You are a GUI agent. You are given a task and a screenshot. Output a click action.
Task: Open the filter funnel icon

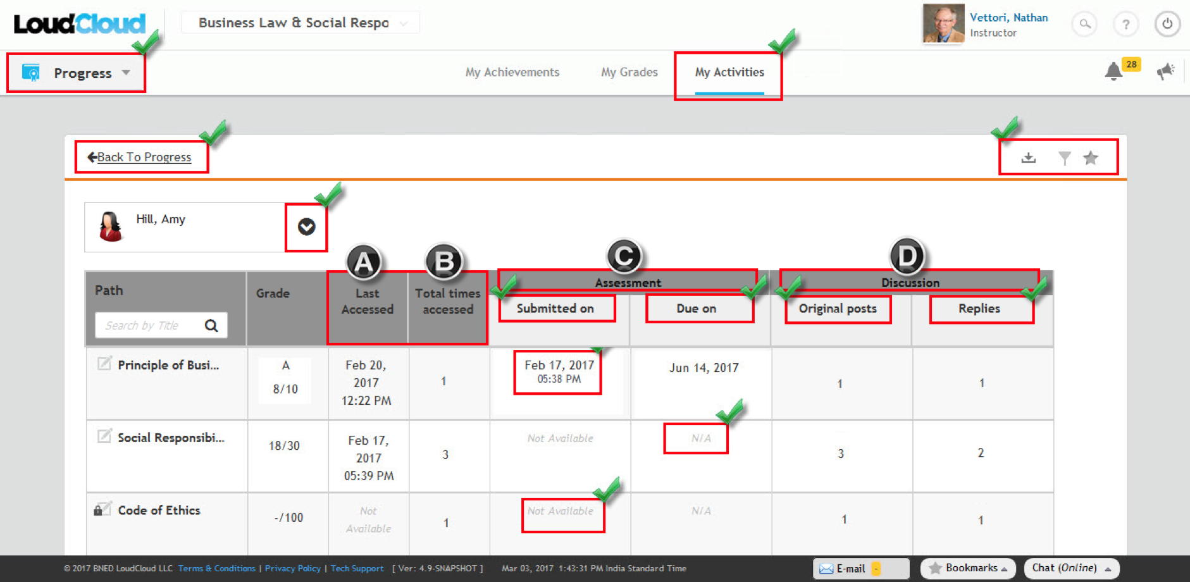pyautogui.click(x=1064, y=158)
